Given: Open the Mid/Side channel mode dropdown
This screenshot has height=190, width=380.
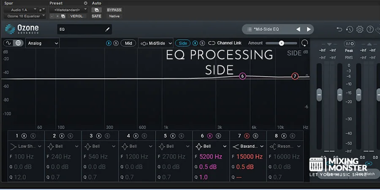Looking at the screenshot, I should tap(156, 43).
